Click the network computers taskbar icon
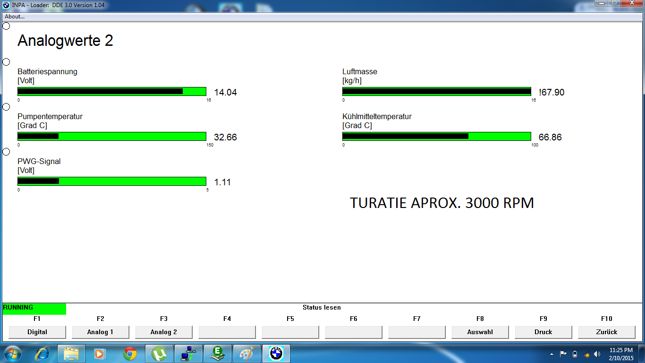 pyautogui.click(x=188, y=354)
